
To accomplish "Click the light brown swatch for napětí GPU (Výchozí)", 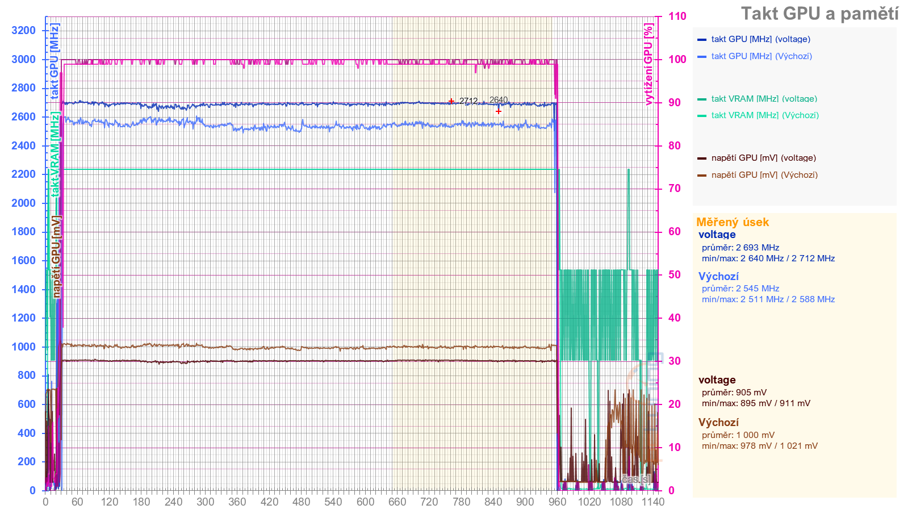I will coord(702,176).
